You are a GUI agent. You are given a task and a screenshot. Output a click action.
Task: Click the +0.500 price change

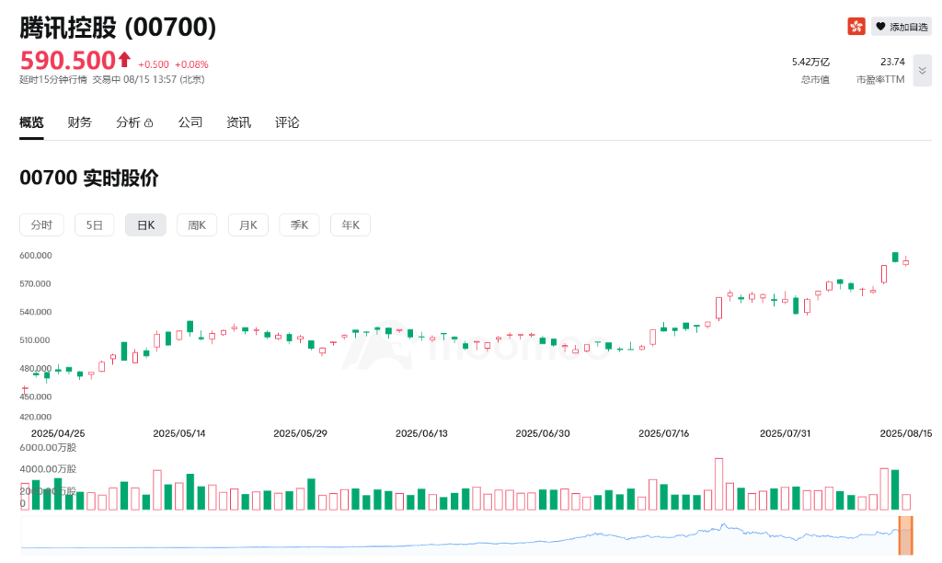pyautogui.click(x=154, y=64)
